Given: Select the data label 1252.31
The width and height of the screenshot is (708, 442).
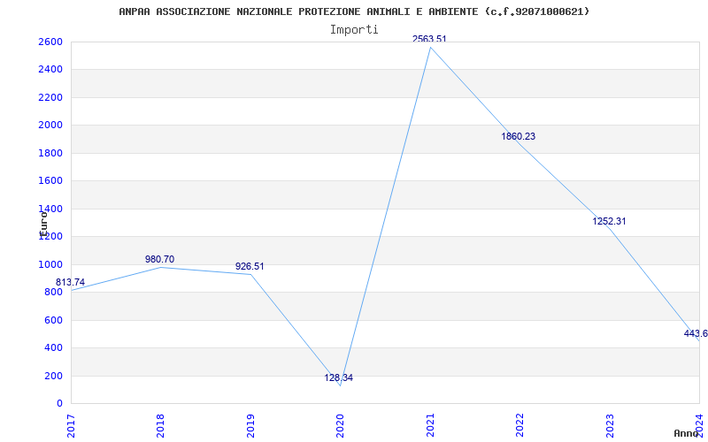Looking at the screenshot, I should [x=609, y=222].
